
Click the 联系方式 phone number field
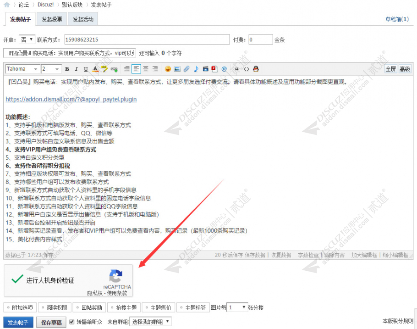click(147, 39)
